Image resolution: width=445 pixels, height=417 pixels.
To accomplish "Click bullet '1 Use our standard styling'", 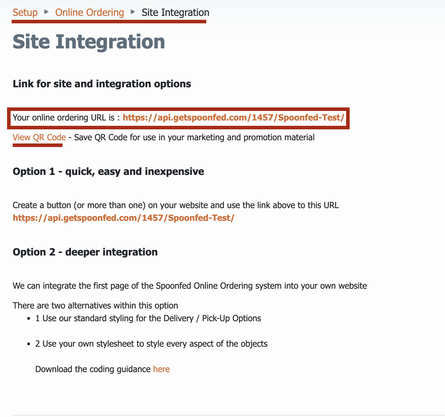I will click(x=148, y=318).
